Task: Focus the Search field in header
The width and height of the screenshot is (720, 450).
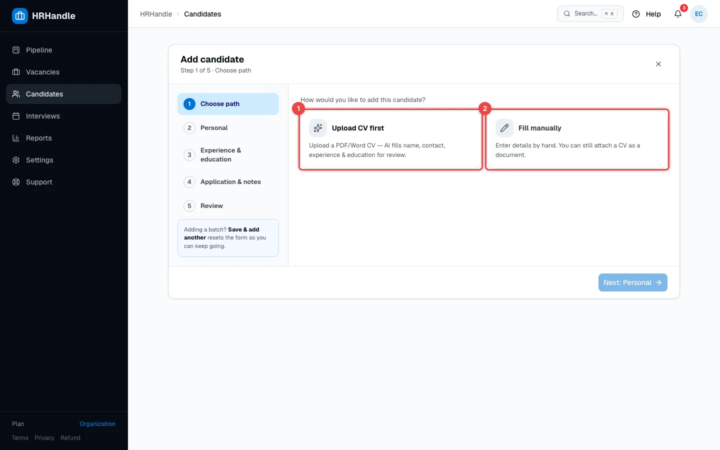Action: tap(590, 14)
